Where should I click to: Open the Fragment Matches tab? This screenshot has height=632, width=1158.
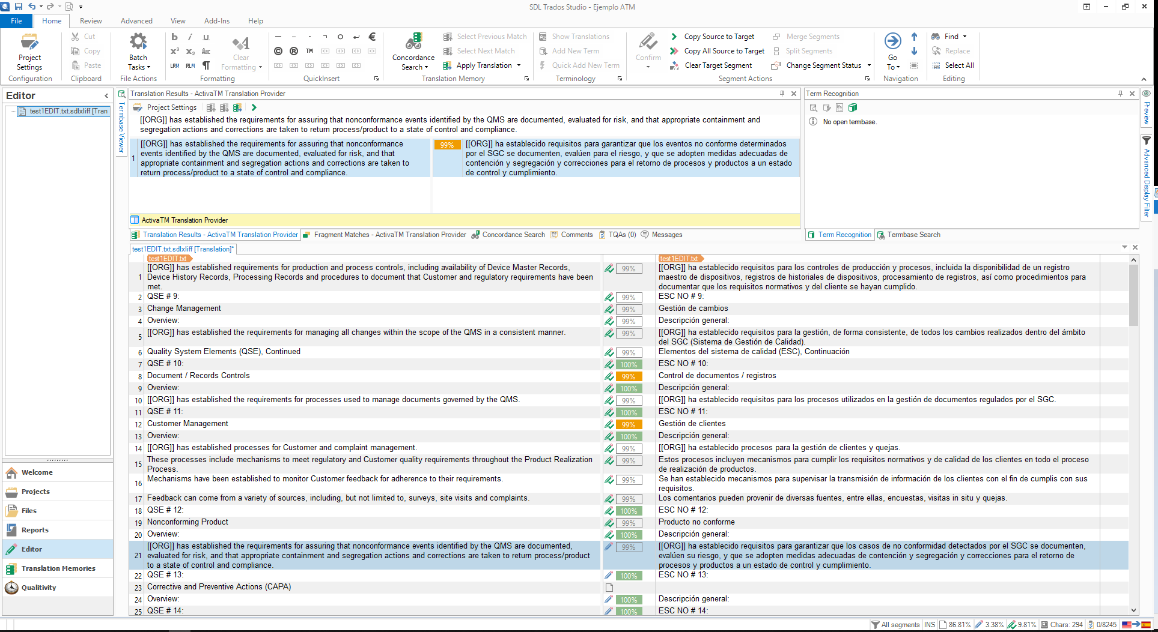385,235
